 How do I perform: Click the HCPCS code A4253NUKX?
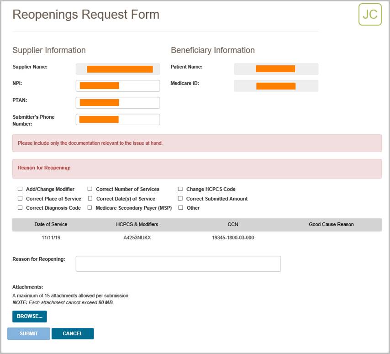point(137,238)
